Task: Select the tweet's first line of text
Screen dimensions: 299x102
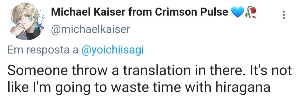Action: pyautogui.click(x=150, y=70)
